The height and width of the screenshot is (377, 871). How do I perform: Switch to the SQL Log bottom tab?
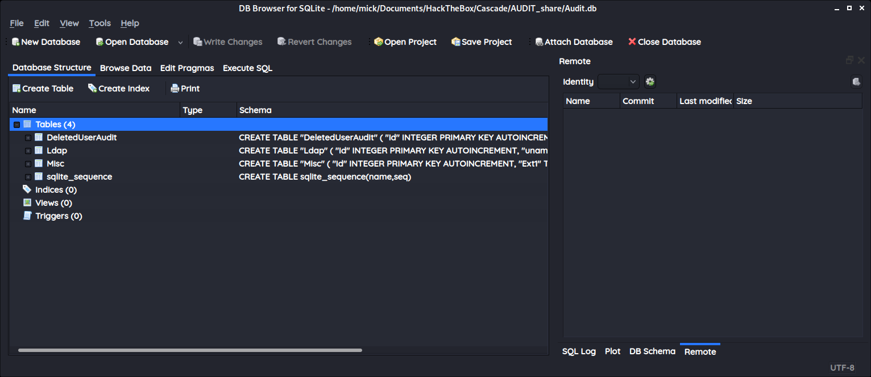(x=579, y=351)
